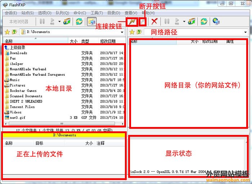Refresh the local directory listing
The width and height of the screenshot is (252, 184).
pyautogui.click(x=79, y=21)
